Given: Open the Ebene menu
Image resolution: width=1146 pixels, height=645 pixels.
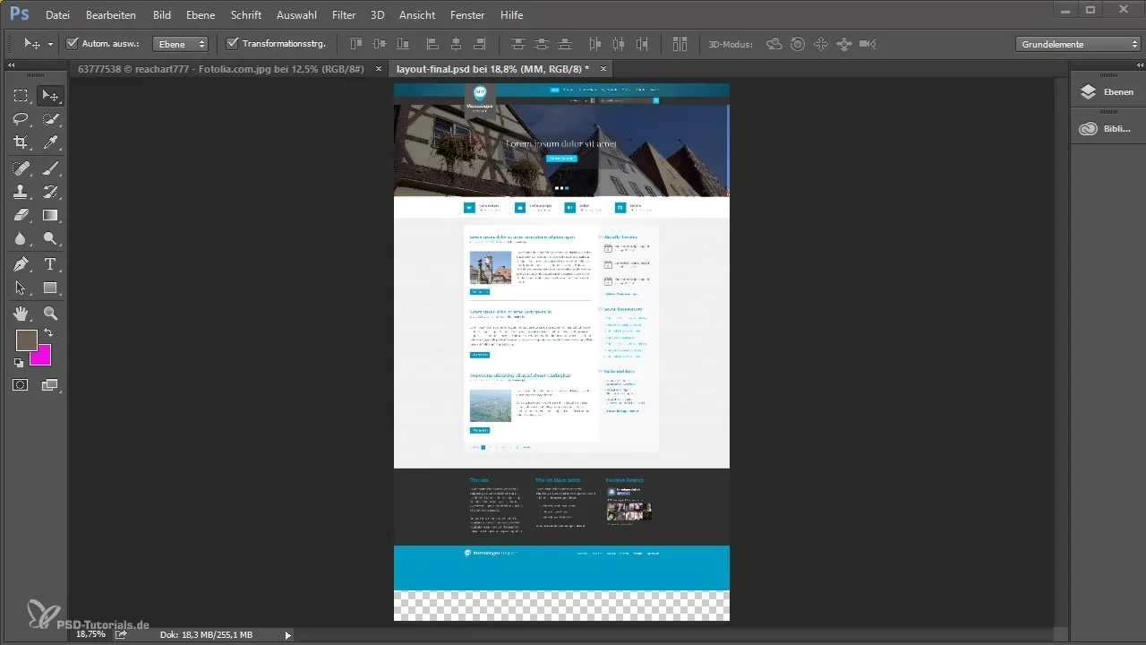Looking at the screenshot, I should (201, 15).
